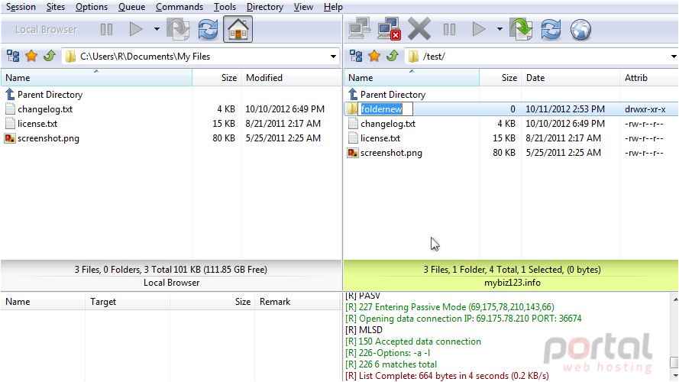Viewport: 679px width, 382px height.
Task: Open the Queue menu
Action: tap(131, 7)
